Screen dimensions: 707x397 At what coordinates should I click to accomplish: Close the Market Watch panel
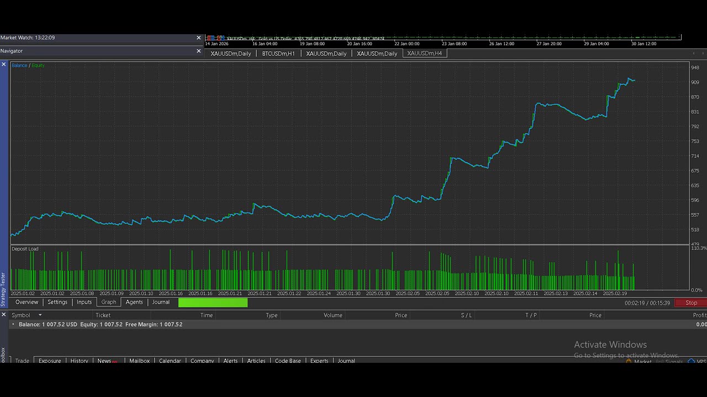click(x=199, y=37)
